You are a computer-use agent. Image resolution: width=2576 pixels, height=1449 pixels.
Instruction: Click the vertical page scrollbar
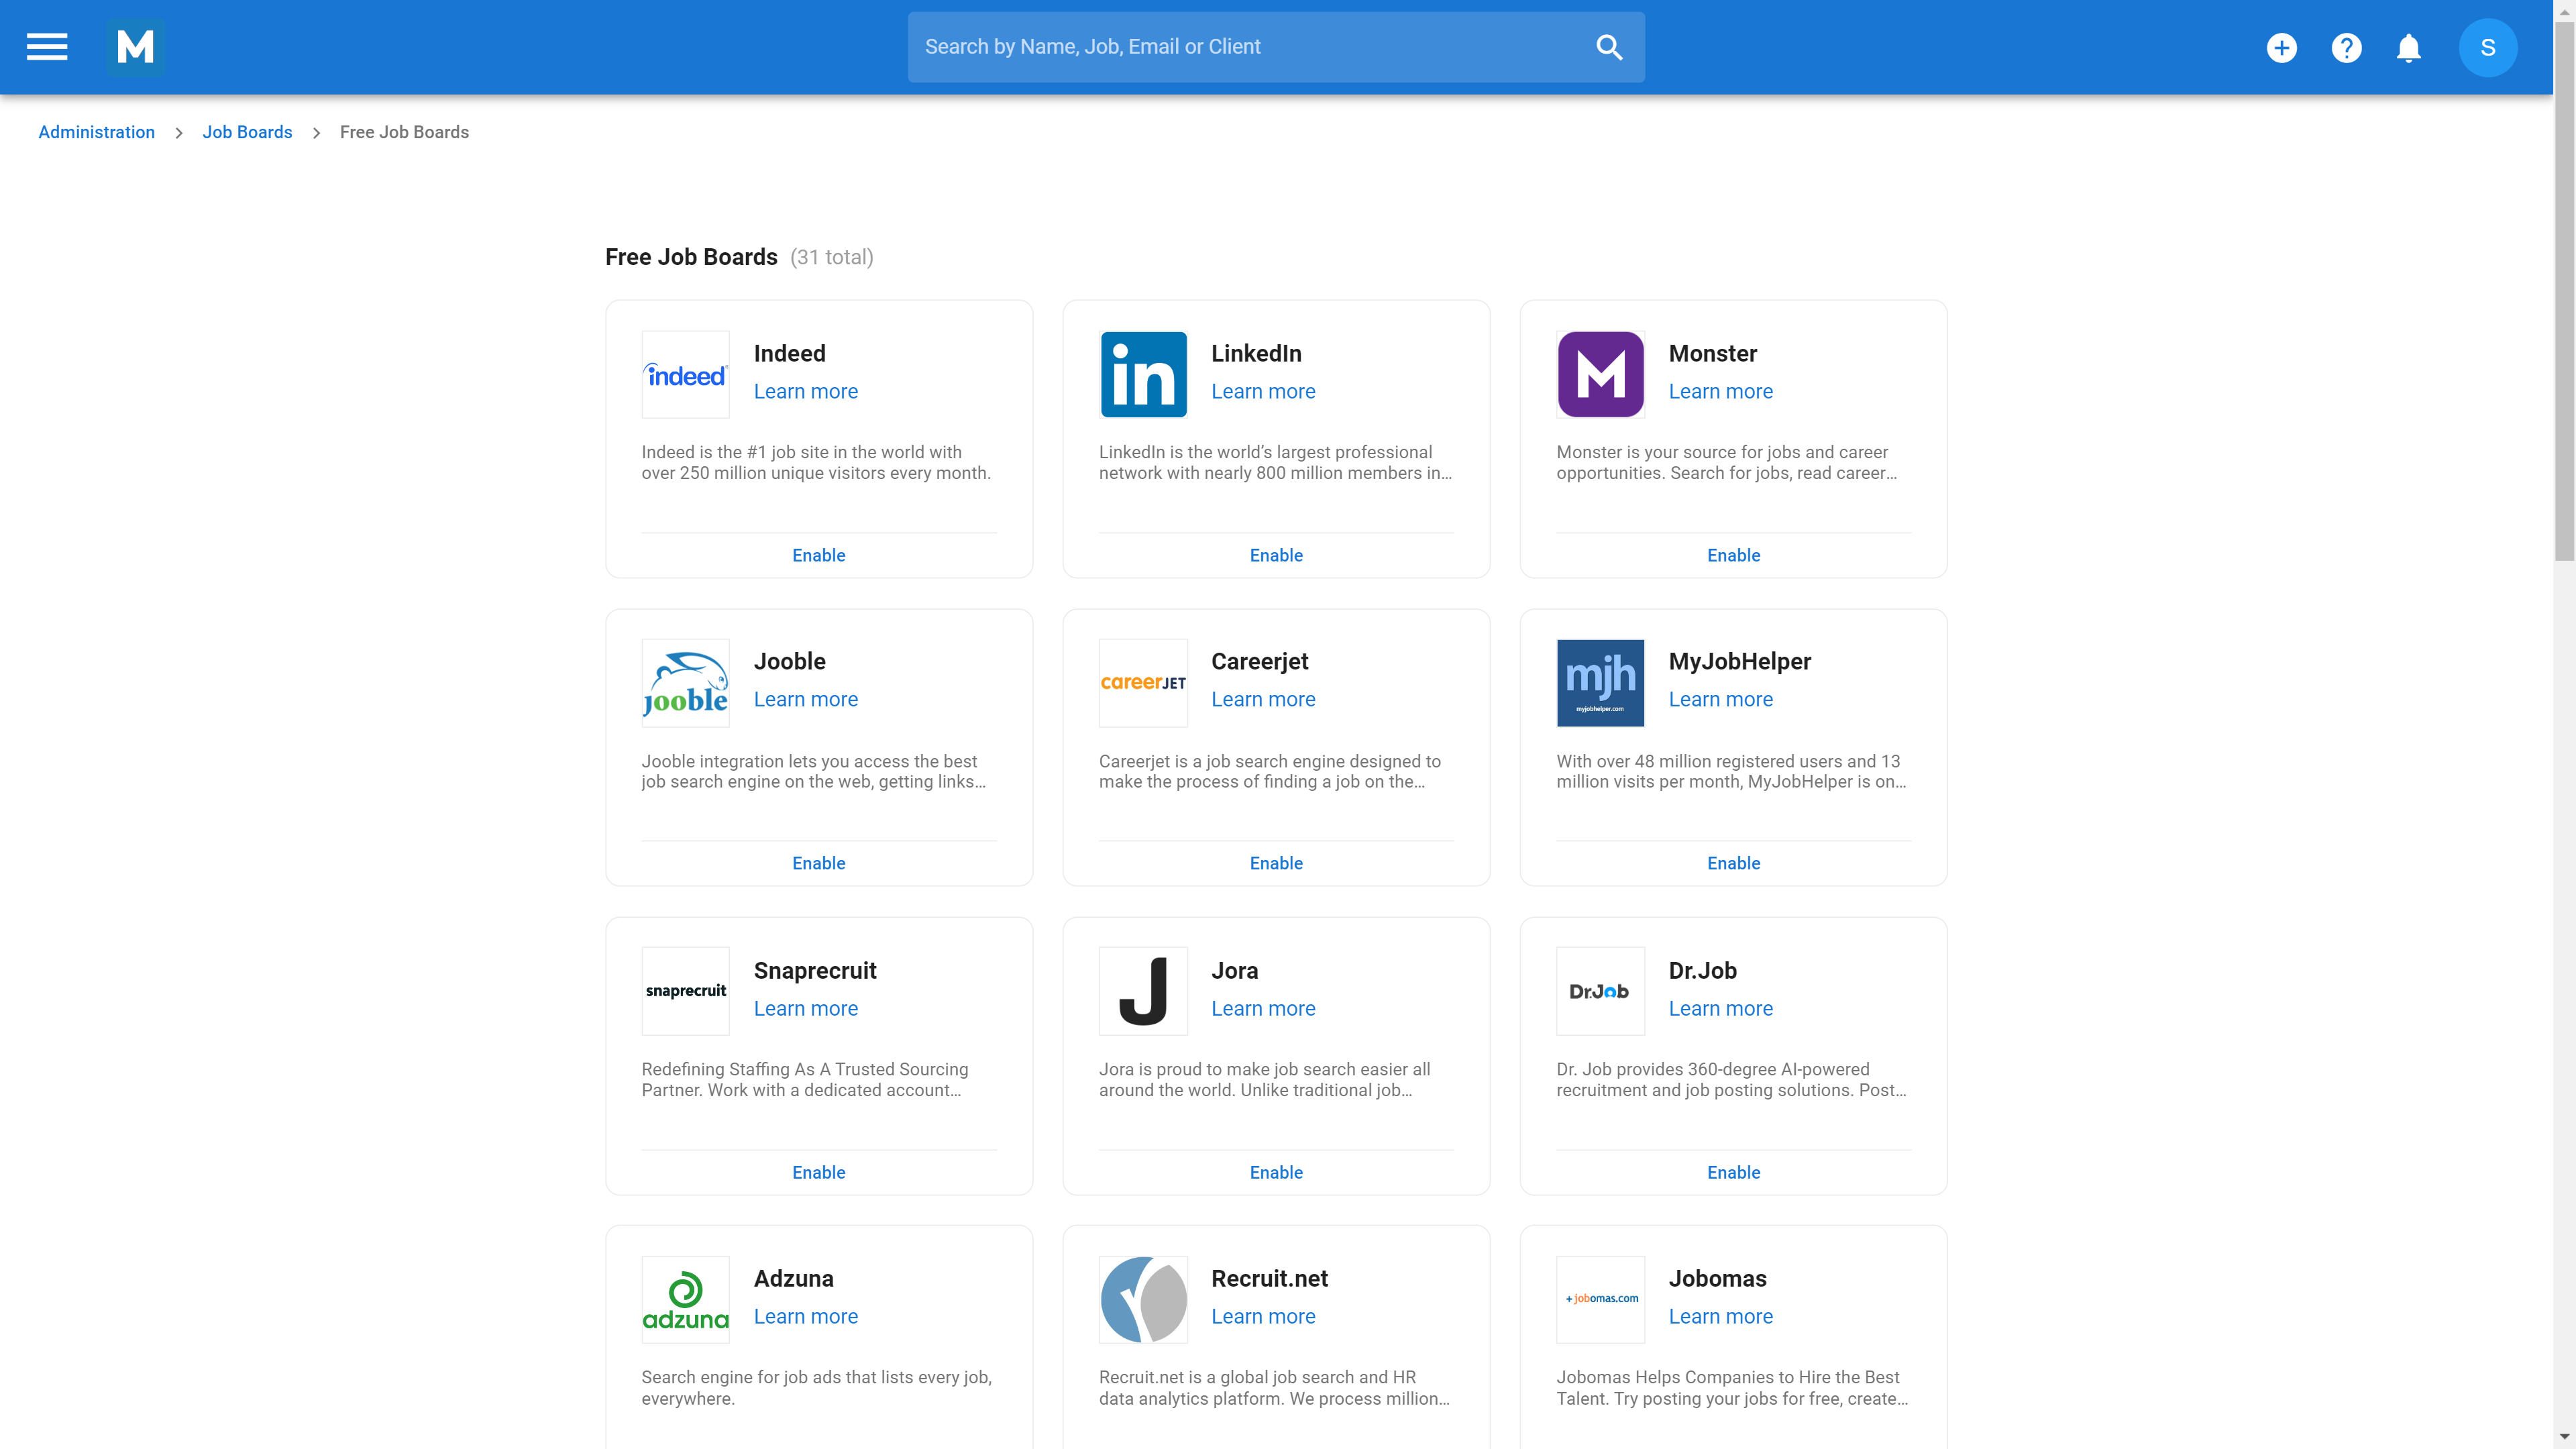click(x=2564, y=290)
